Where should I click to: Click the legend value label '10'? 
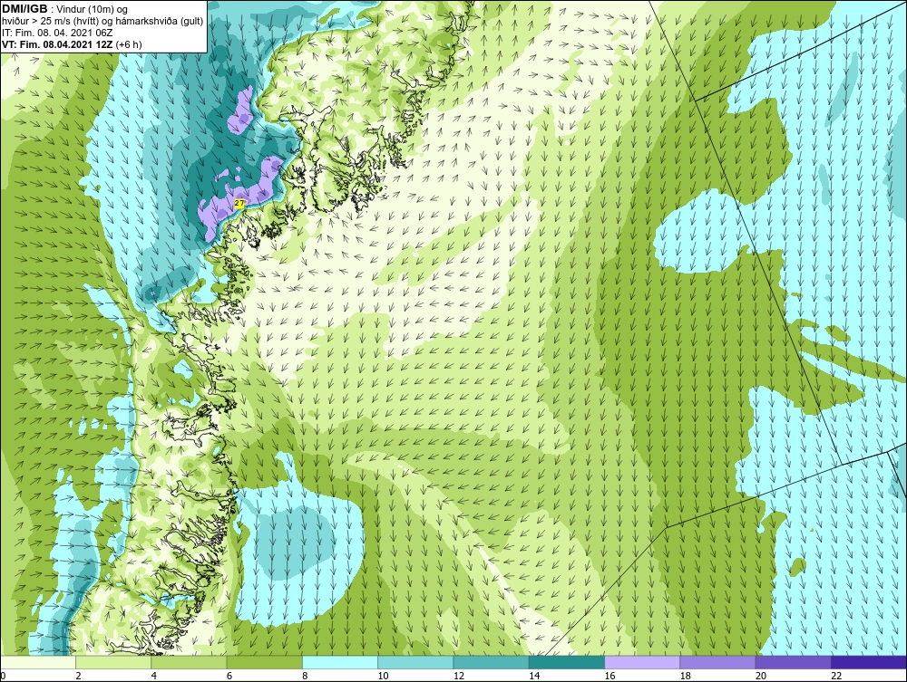click(x=382, y=677)
